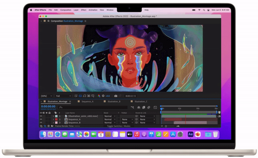Open the Graph Editor icon in timeline
The height and width of the screenshot is (158, 258).
pyautogui.click(x=155, y=107)
